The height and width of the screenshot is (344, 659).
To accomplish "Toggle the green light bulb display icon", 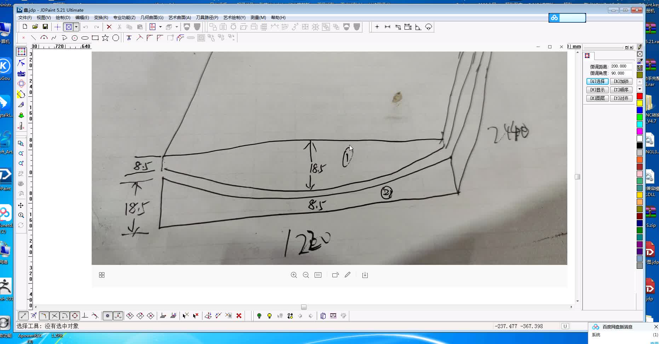I will click(259, 316).
